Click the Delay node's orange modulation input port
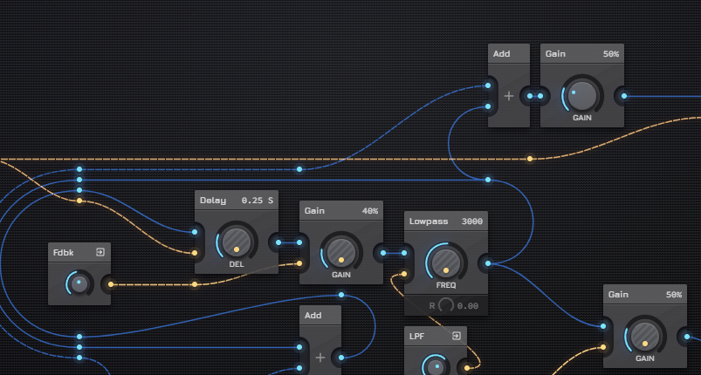This screenshot has width=701, height=375. (195, 252)
